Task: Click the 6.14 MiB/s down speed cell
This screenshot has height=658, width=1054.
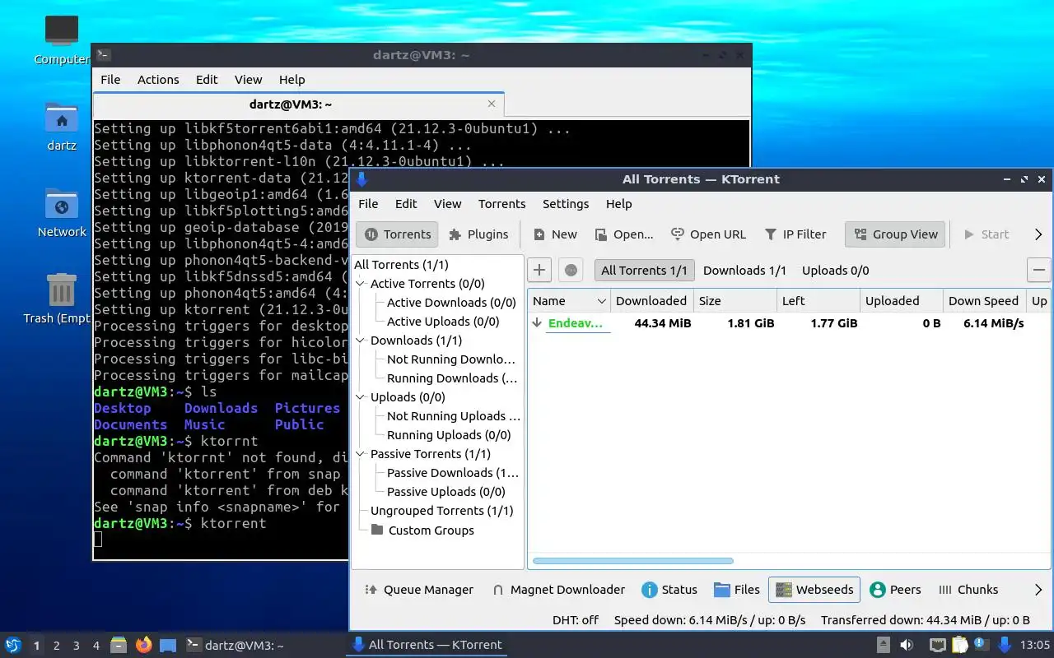Action: tap(993, 323)
